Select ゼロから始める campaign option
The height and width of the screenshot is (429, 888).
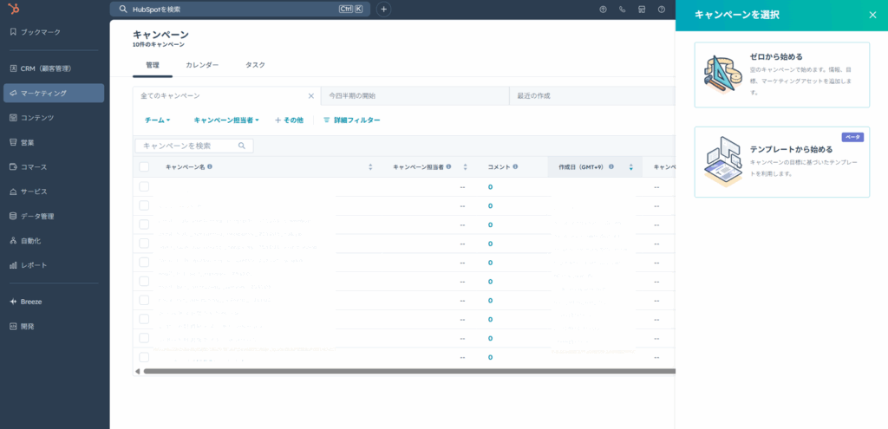point(781,75)
